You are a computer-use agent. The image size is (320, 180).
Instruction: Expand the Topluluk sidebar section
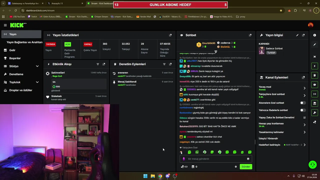37,82
